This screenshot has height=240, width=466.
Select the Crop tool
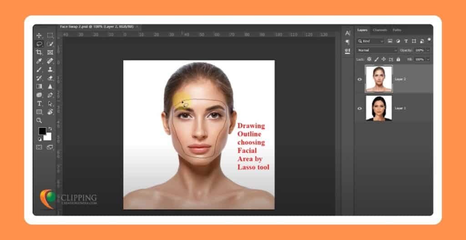pos(39,52)
